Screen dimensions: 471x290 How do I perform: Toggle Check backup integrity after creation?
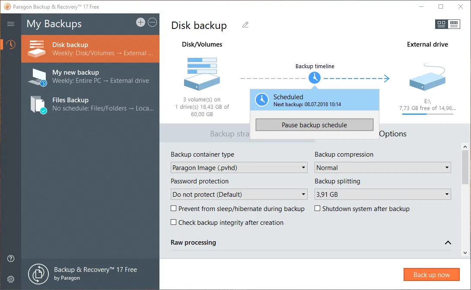[174, 222]
